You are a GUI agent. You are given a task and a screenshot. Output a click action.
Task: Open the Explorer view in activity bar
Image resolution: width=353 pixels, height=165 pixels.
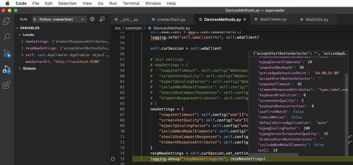click(x=6, y=21)
